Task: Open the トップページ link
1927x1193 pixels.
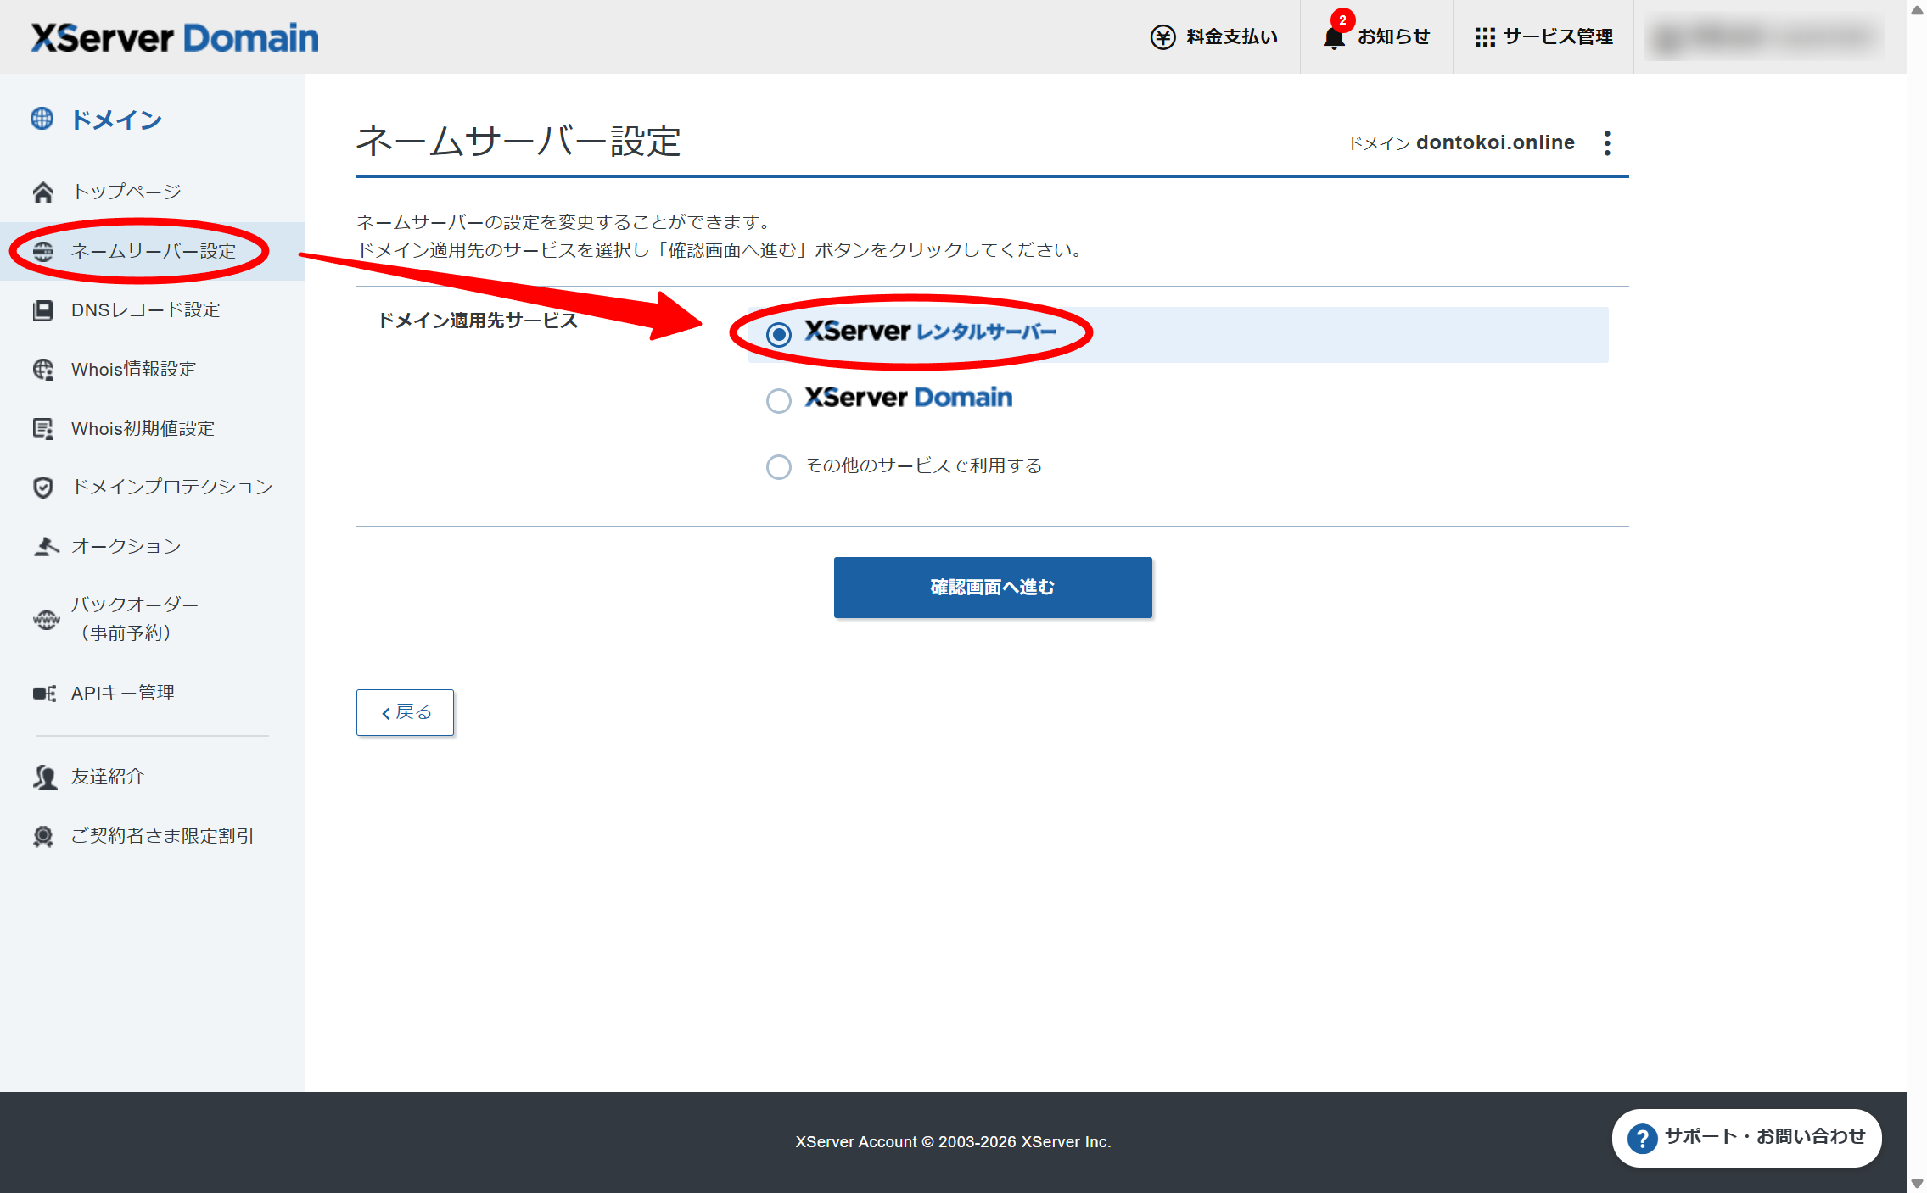Action: (126, 192)
